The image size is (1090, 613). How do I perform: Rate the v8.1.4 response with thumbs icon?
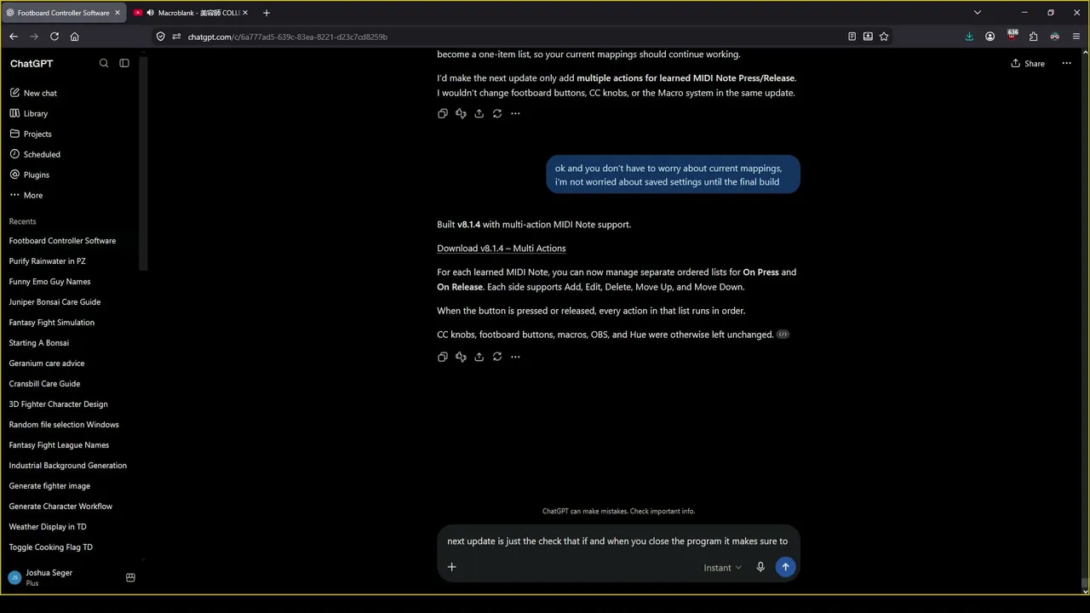[x=461, y=357]
